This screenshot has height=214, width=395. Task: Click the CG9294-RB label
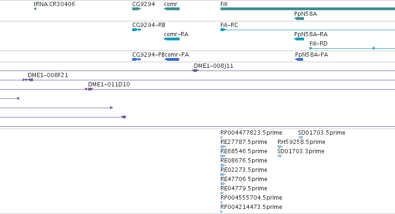pos(149,25)
